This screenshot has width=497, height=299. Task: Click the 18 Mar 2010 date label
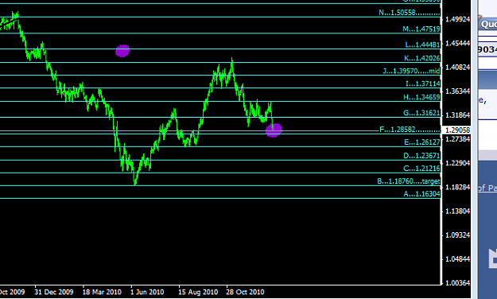click(102, 292)
